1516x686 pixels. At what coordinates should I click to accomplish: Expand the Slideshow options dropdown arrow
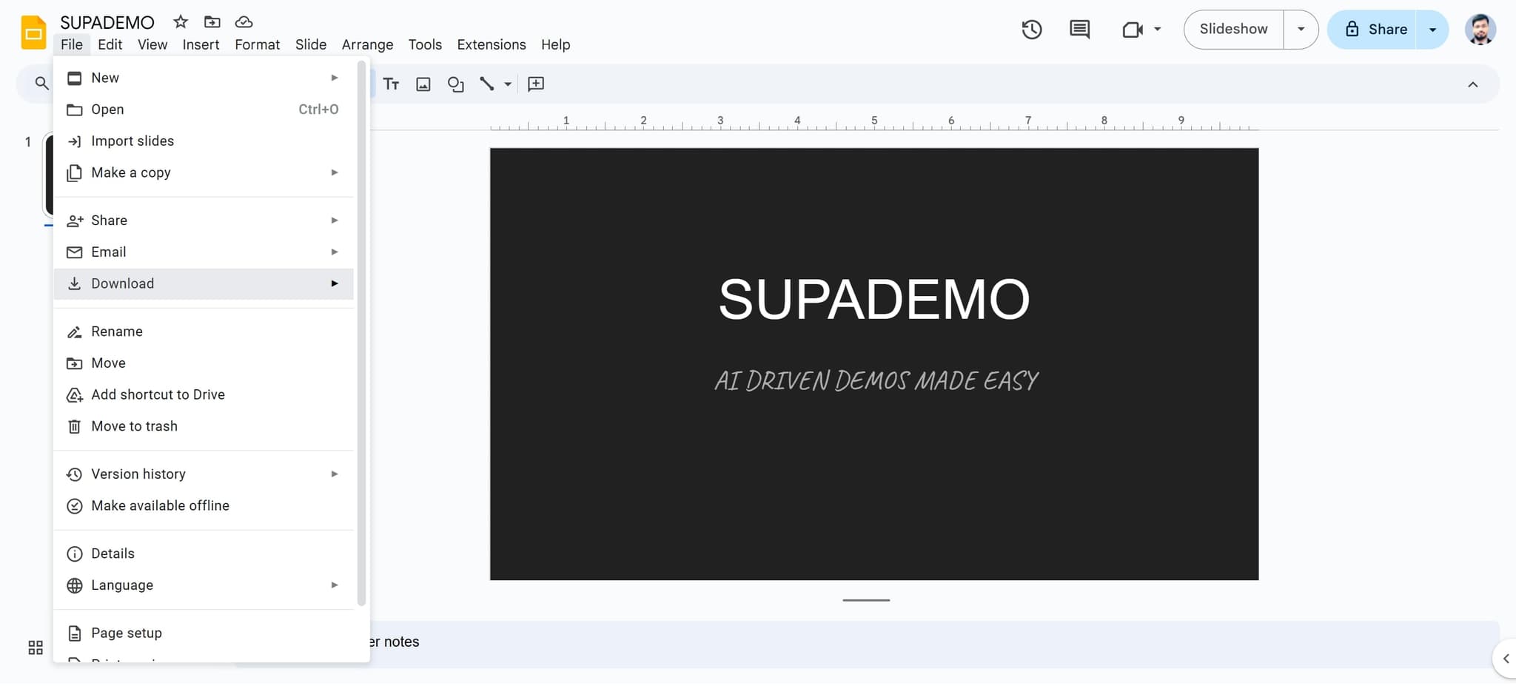pyautogui.click(x=1301, y=30)
